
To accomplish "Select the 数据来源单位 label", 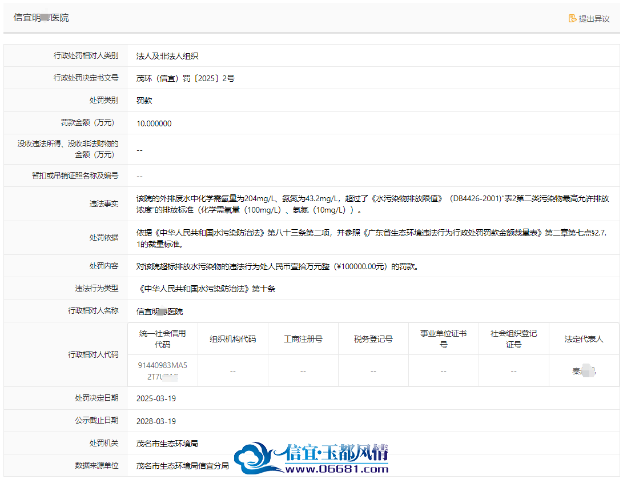I will (97, 465).
